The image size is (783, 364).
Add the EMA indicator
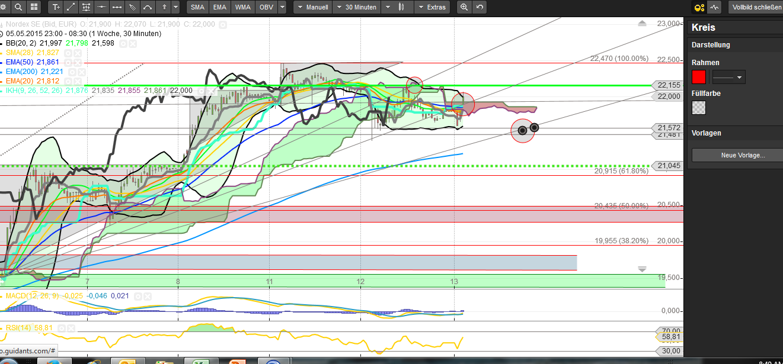click(220, 7)
